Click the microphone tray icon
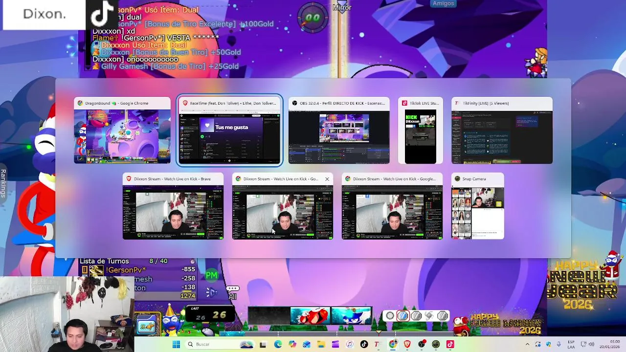Viewport: 626px width, 352px height. [559, 344]
